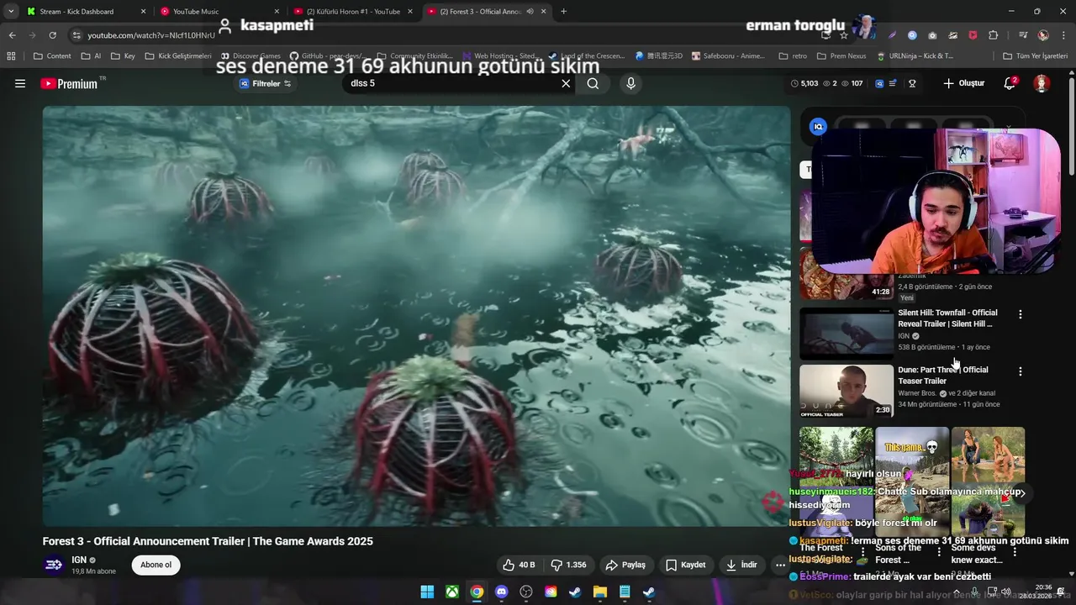The image size is (1076, 605).
Task: Open the notifications bell
Action: point(1010,83)
